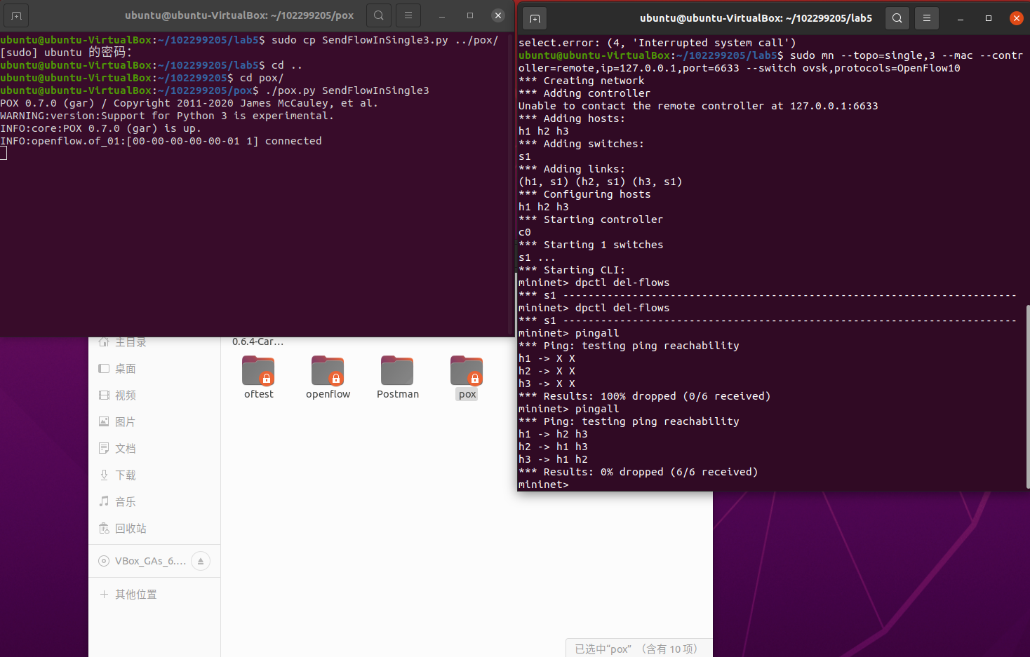Image resolution: width=1030 pixels, height=657 pixels.
Task: Maximize the lab5 terminal window
Action: click(x=989, y=18)
